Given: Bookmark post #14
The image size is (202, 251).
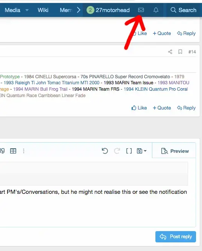Looking at the screenshot, I should pyautogui.click(x=180, y=52).
